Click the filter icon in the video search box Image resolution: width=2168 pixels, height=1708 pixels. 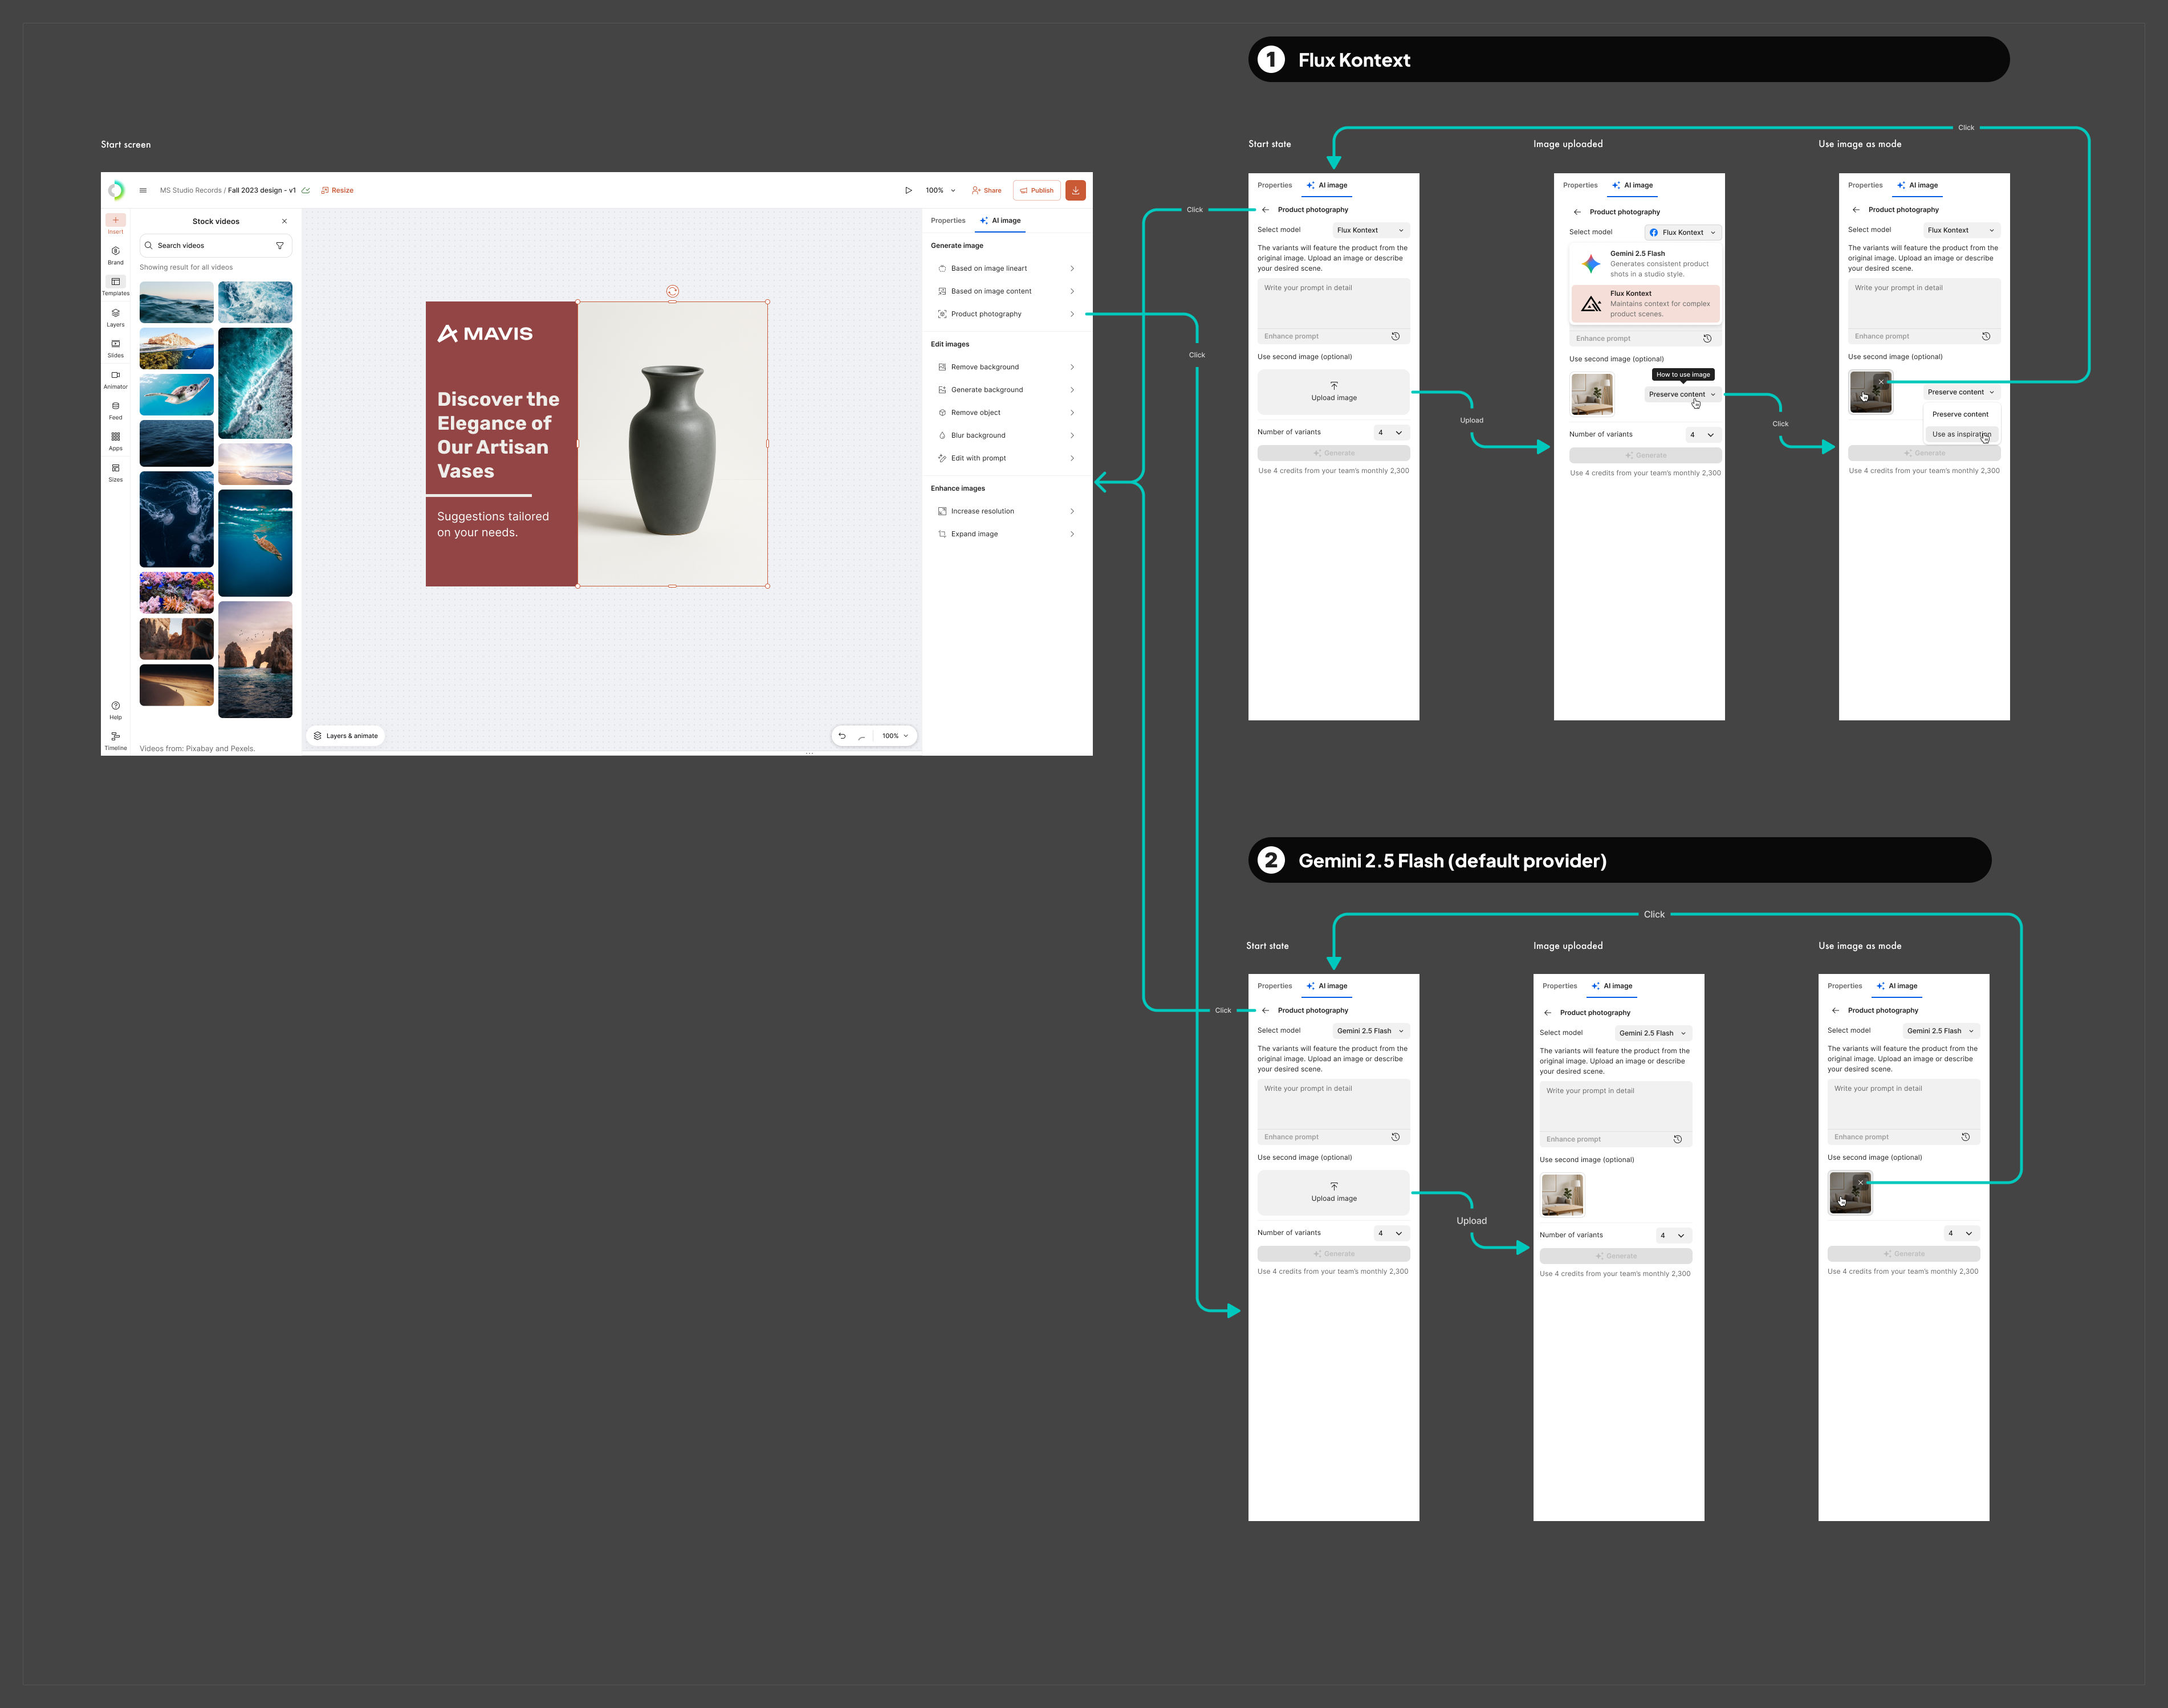(280, 245)
